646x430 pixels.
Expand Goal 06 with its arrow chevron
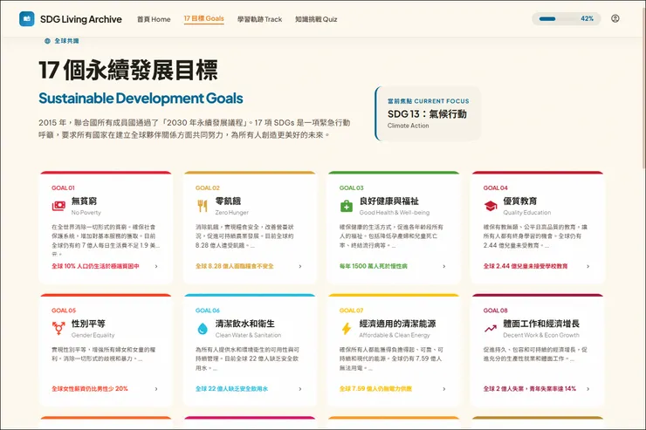click(x=300, y=389)
